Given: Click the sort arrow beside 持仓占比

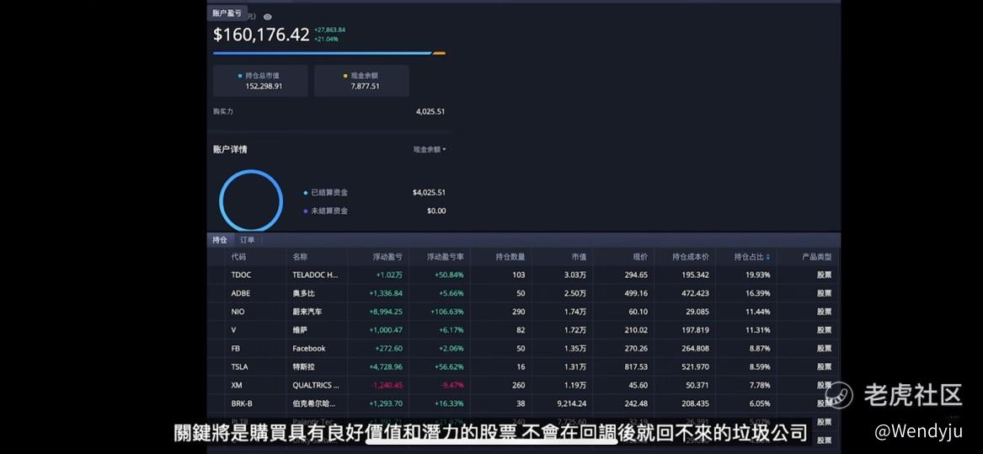Looking at the screenshot, I should (768, 257).
